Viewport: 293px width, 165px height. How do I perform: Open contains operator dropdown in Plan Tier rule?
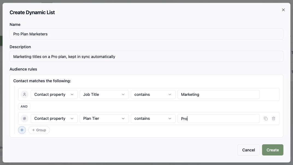[153, 118]
